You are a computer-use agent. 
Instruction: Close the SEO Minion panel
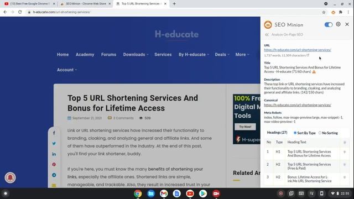coord(347,24)
